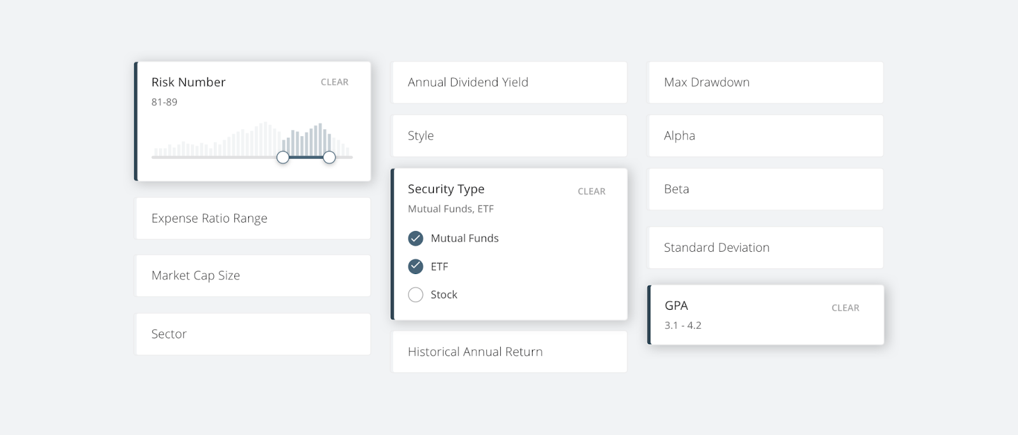The image size is (1018, 435).
Task: Expand the Expense Ratio Range filter
Action: (253, 218)
